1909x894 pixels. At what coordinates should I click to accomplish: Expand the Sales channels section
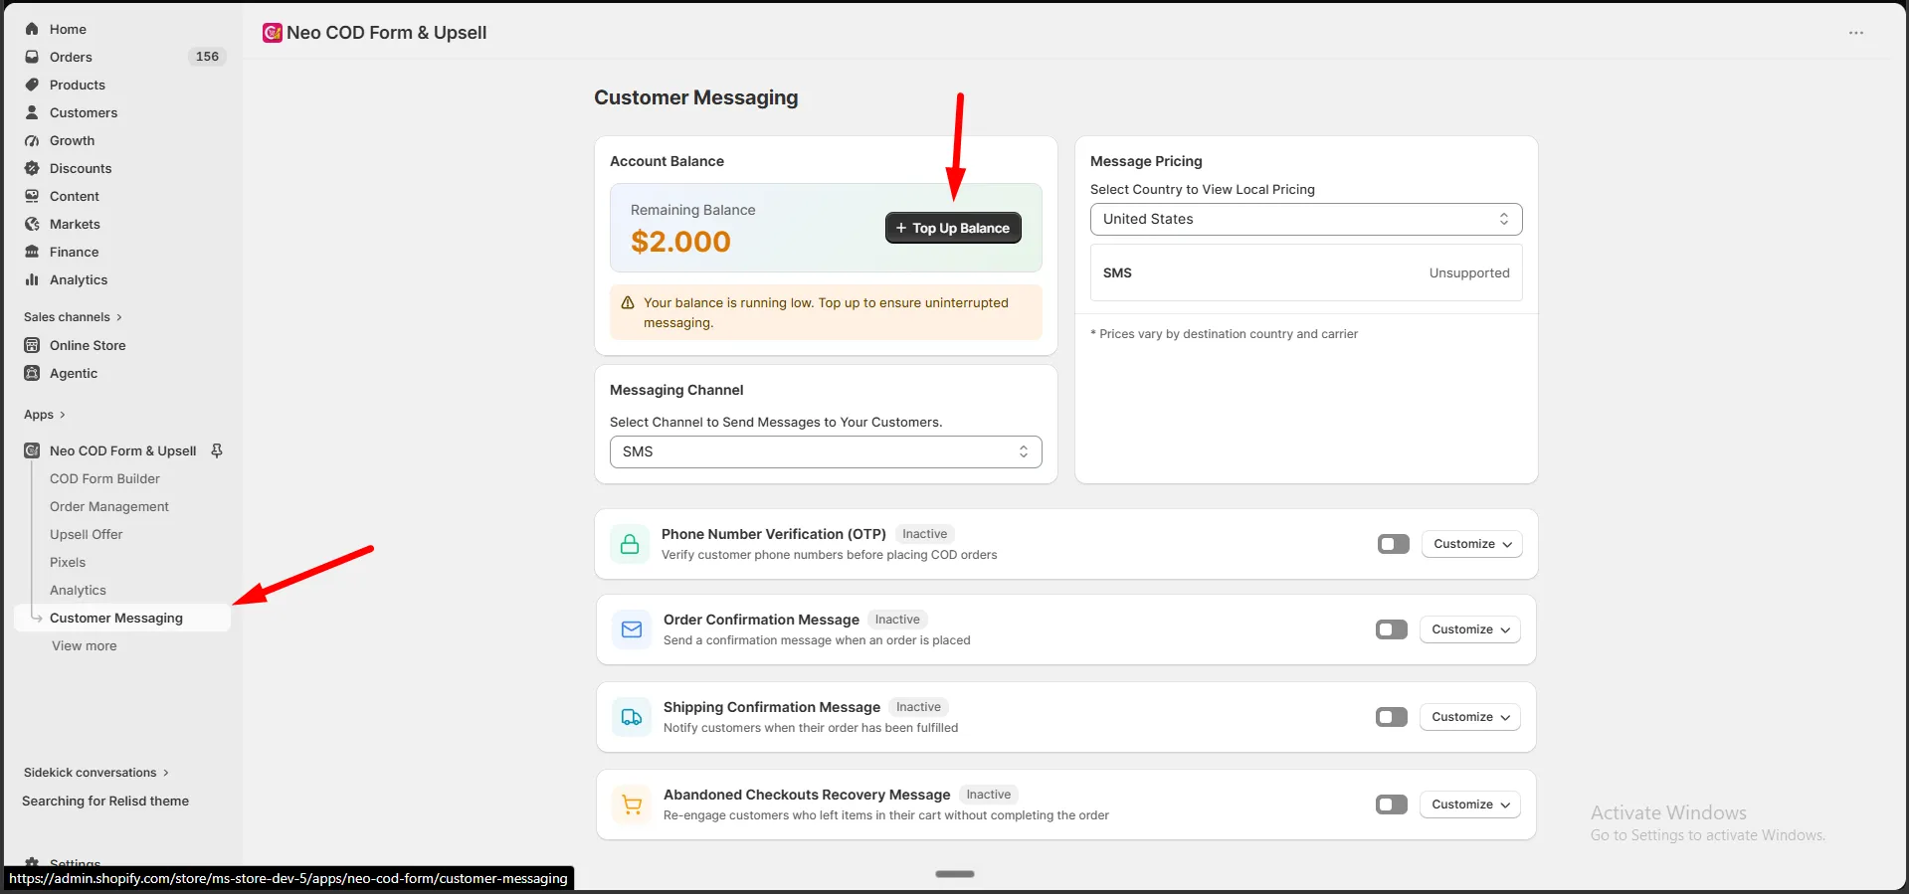[x=73, y=317]
